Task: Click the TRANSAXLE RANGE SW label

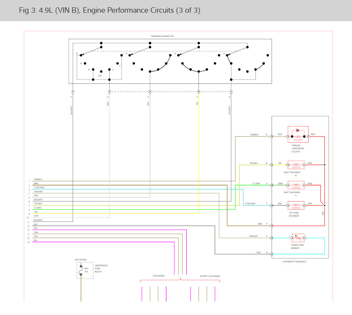Action: point(162,36)
